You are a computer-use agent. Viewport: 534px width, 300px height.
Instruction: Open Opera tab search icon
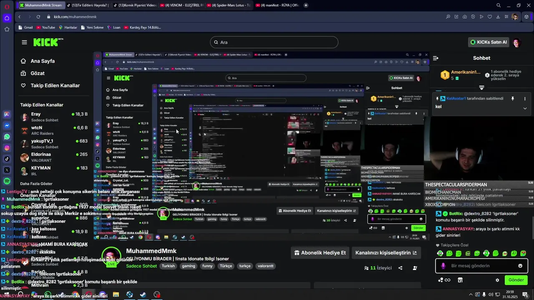(x=499, y=5)
